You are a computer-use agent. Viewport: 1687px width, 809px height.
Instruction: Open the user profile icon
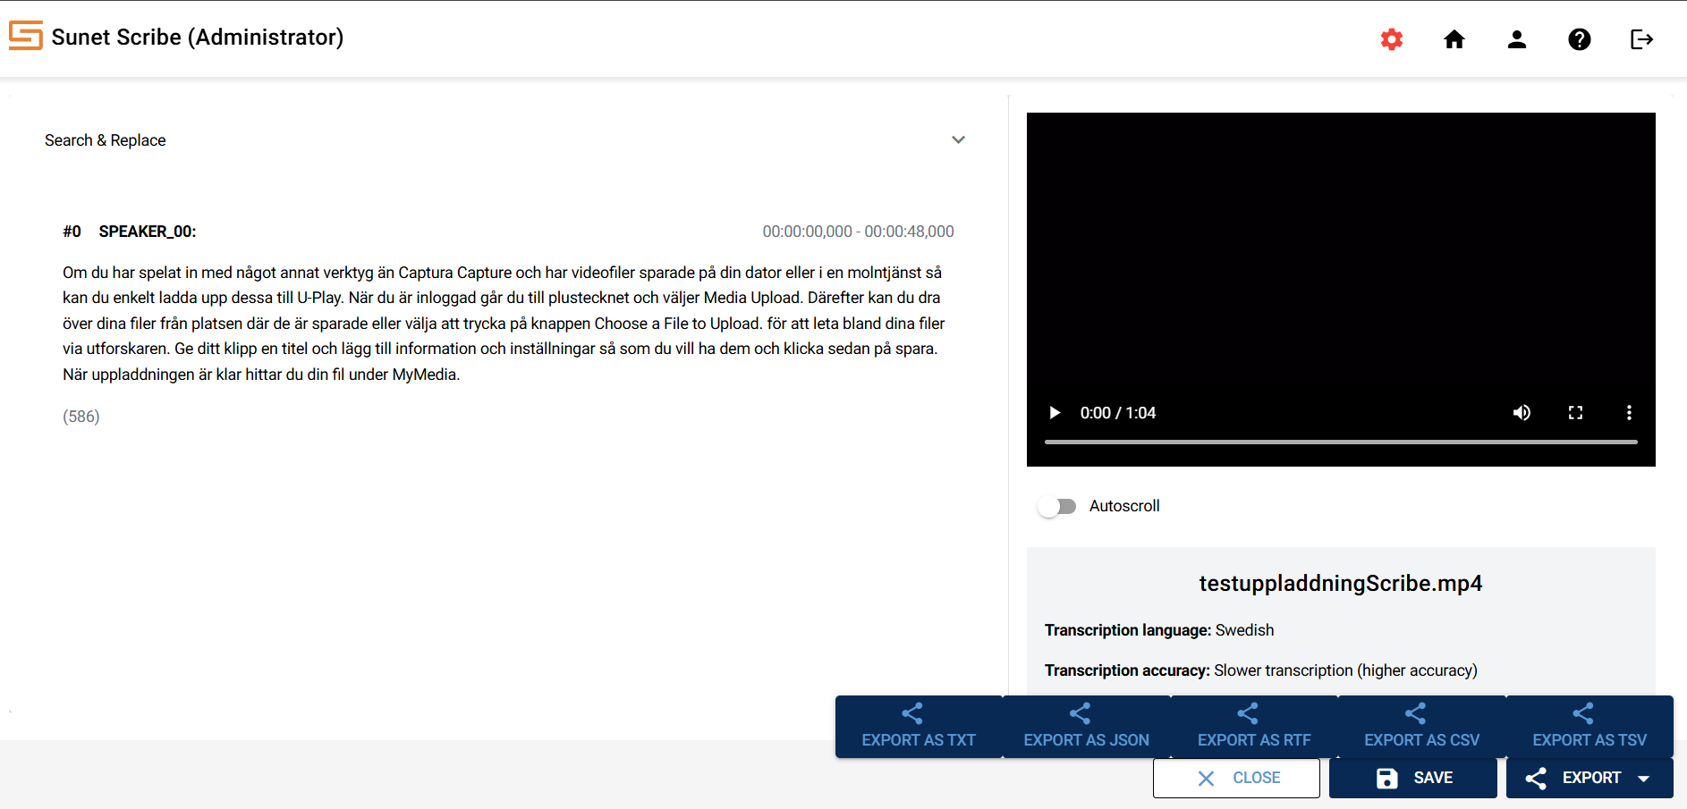click(x=1516, y=39)
